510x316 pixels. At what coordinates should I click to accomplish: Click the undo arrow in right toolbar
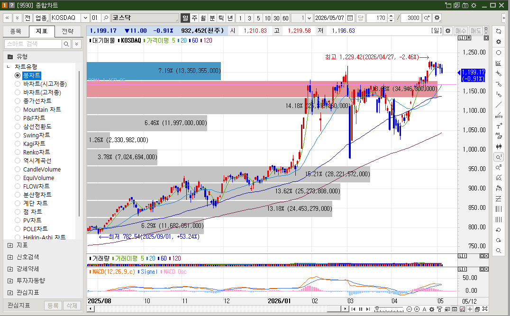coord(498,230)
